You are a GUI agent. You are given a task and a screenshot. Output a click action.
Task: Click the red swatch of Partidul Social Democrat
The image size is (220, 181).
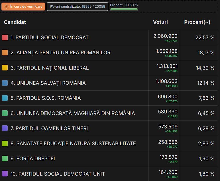point(5,38)
